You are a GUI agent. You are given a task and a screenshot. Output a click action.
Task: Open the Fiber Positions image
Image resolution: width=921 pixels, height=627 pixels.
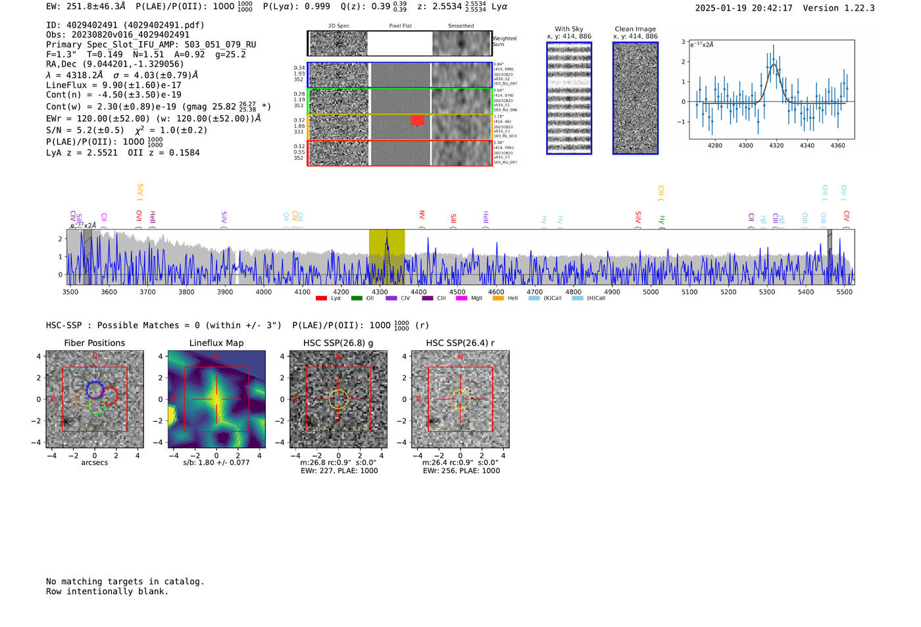pyautogui.click(x=95, y=399)
